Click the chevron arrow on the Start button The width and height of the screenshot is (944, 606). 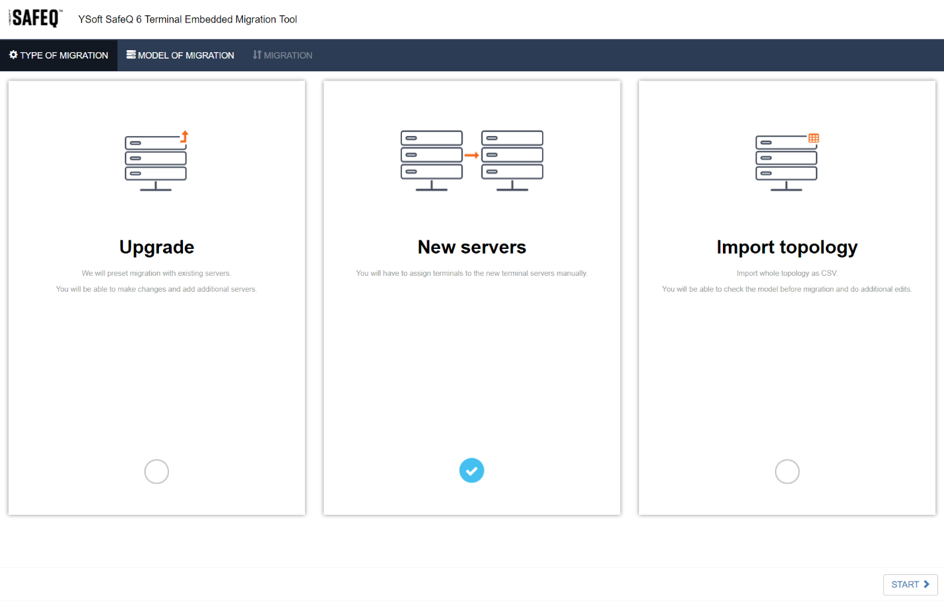(926, 584)
